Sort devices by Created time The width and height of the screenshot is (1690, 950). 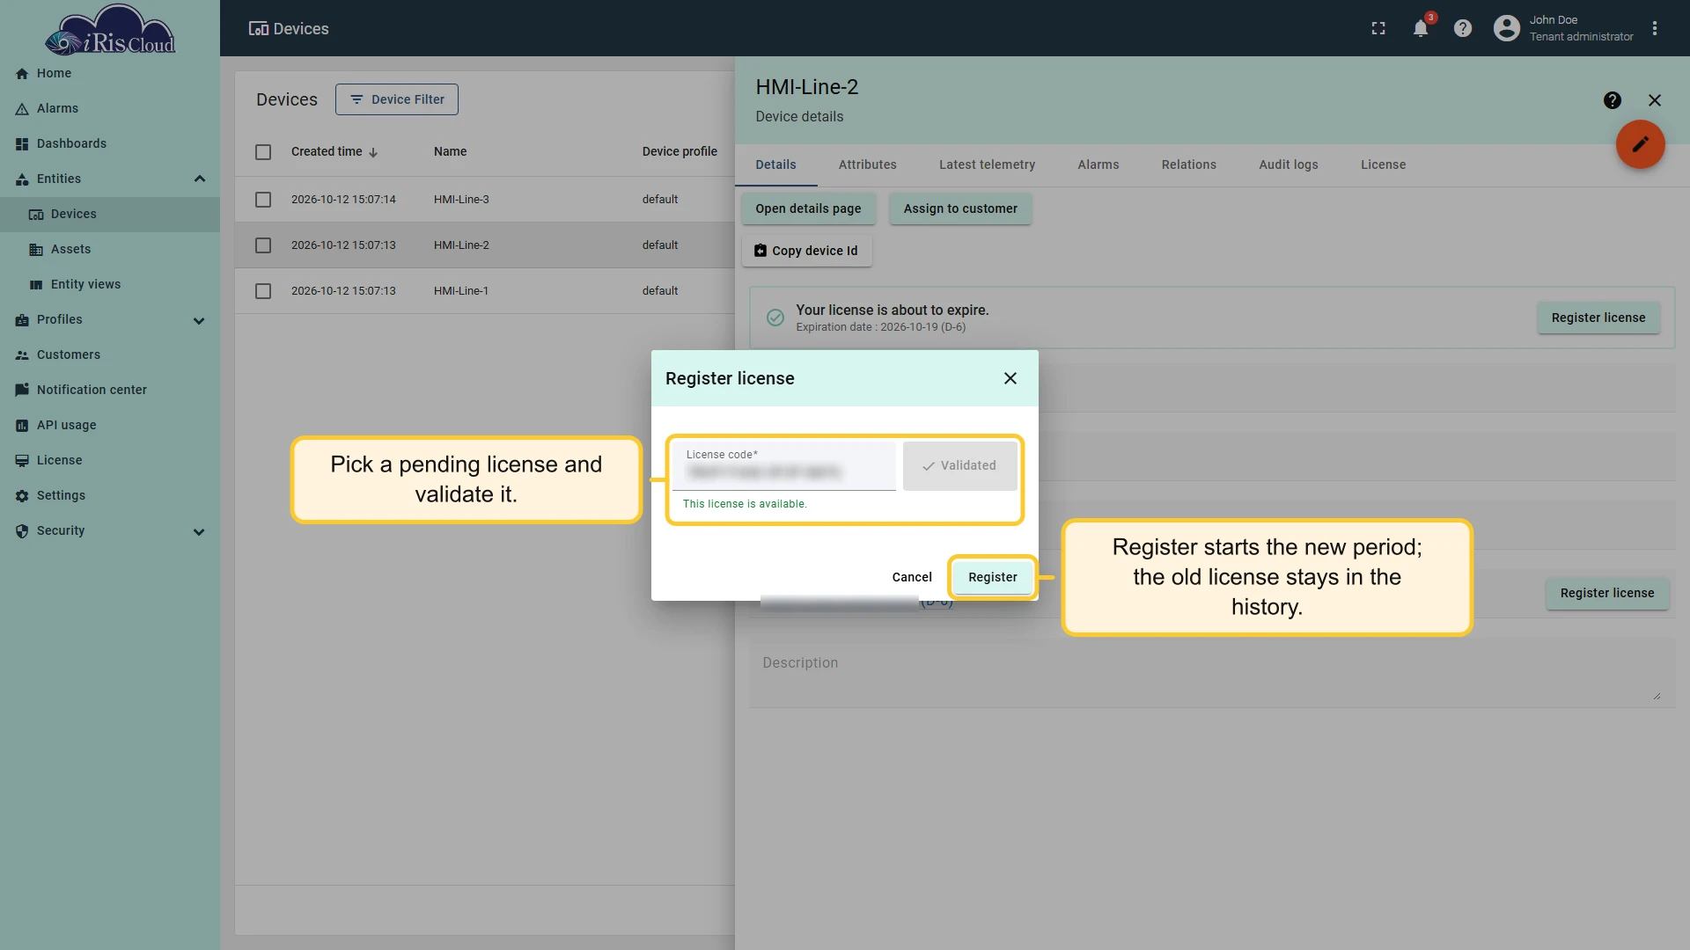[x=334, y=151]
